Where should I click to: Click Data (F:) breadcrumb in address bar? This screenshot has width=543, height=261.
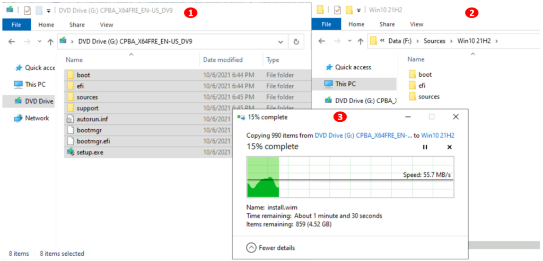click(x=400, y=41)
